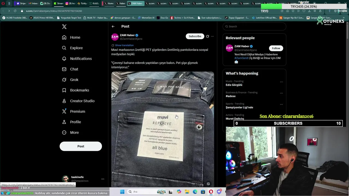Open LetsView Official bookmark
This screenshot has height=196, width=349.
click(264, 18)
